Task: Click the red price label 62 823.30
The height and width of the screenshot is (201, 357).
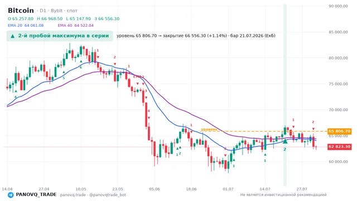Action: coord(339,146)
